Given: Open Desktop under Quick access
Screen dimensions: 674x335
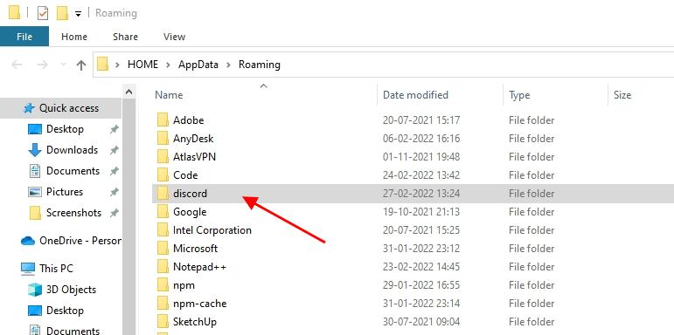Looking at the screenshot, I should [x=65, y=129].
